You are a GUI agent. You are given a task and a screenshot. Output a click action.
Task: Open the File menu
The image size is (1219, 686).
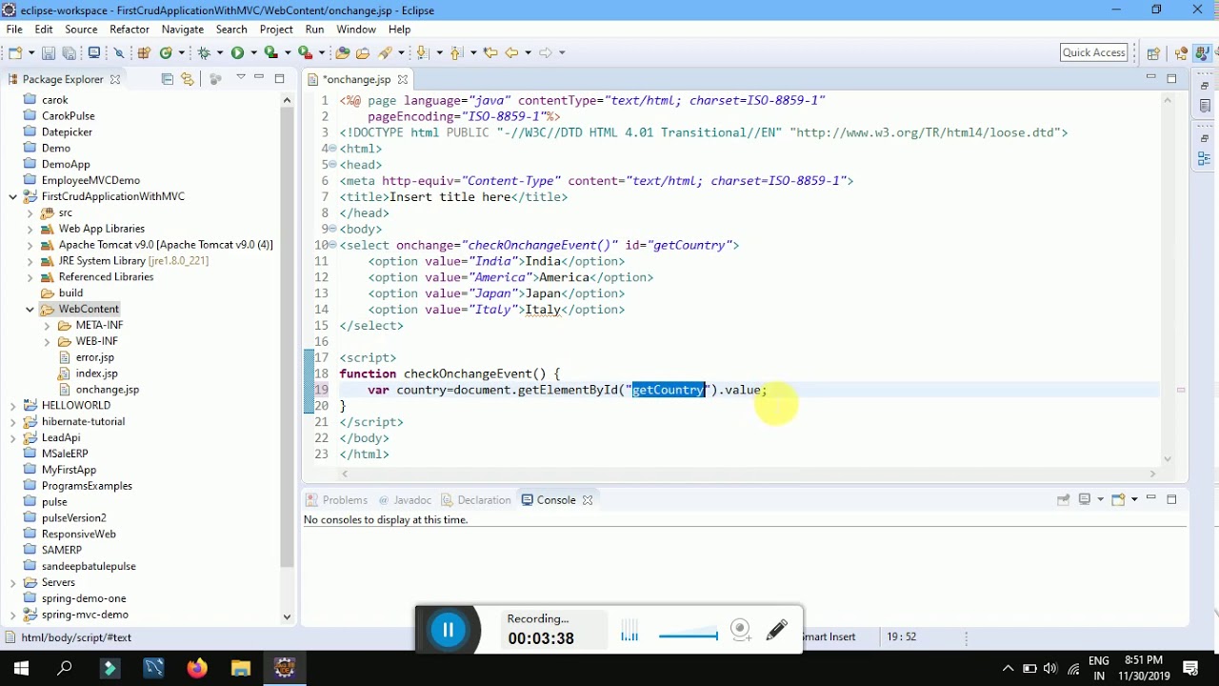coord(14,30)
